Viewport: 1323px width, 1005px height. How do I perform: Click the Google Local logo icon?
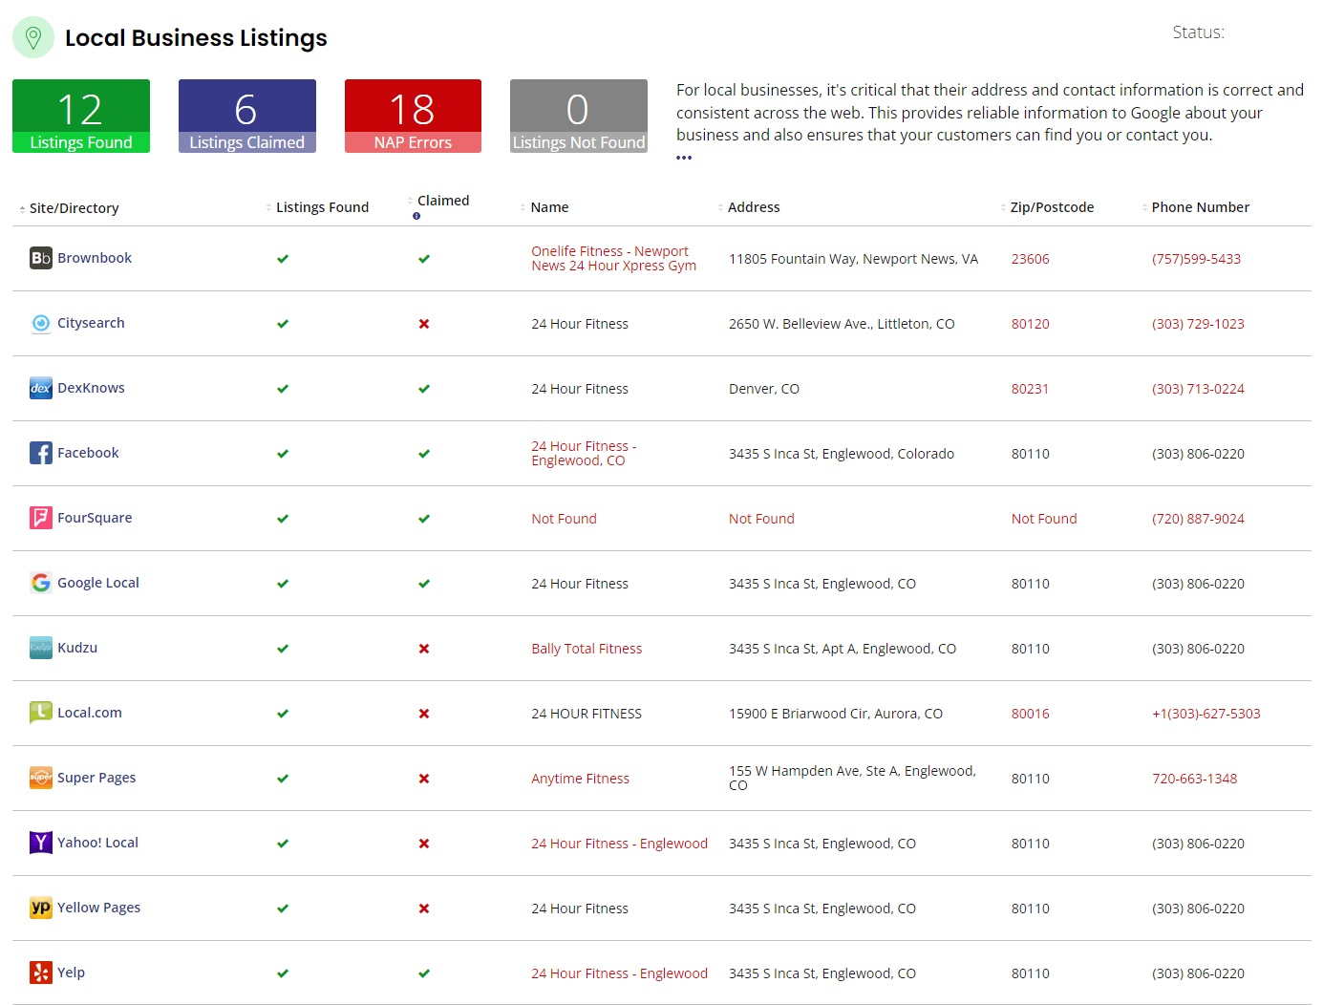(40, 583)
